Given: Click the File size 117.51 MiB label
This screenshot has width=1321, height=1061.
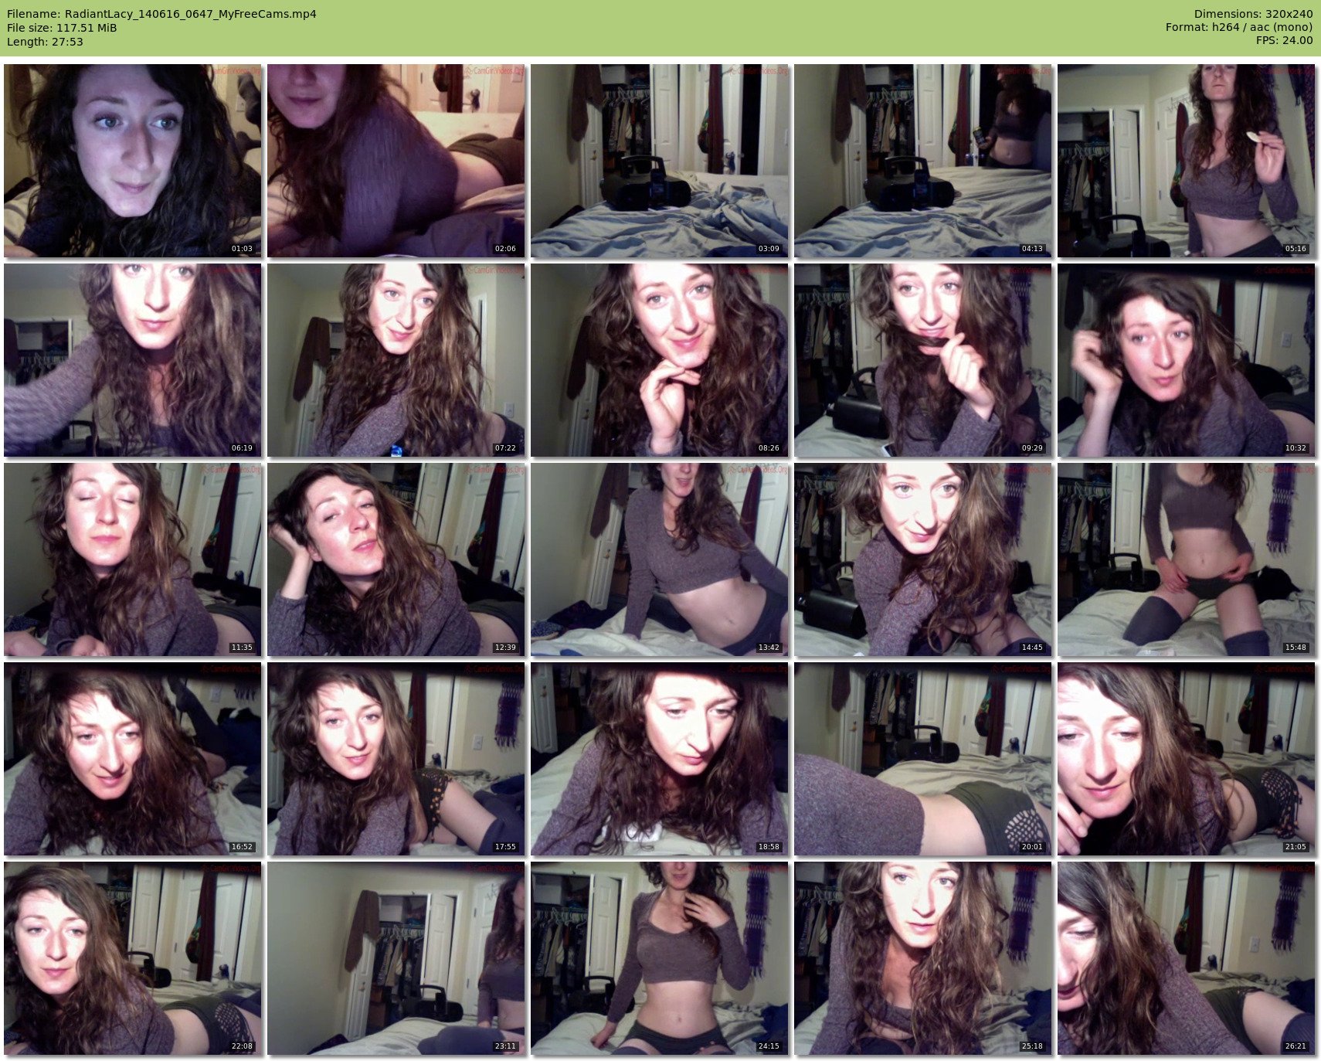Looking at the screenshot, I should pos(62,28).
